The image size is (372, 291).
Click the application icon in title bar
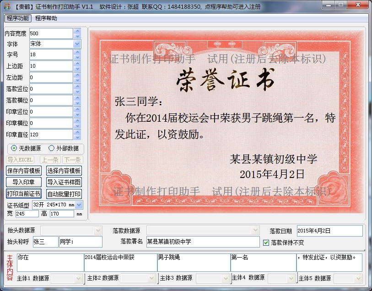pos(7,6)
